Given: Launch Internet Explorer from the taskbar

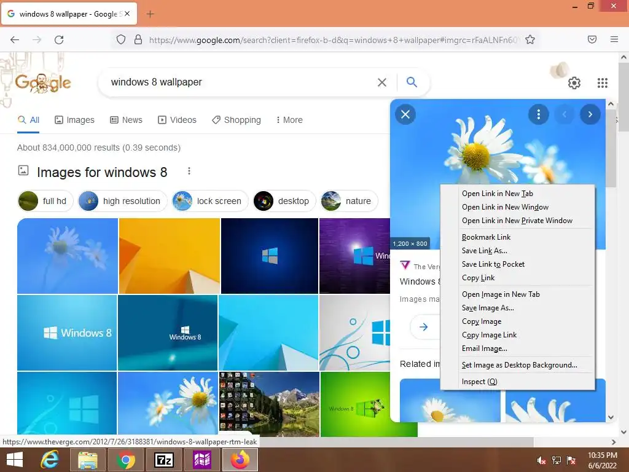Looking at the screenshot, I should [x=50, y=460].
